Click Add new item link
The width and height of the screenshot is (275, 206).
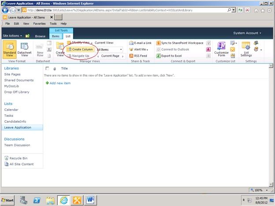pos(60,83)
